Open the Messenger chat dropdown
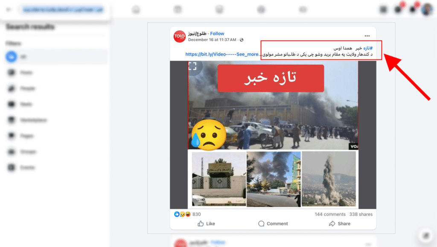Viewport: 437px width, 247px height. [x=398, y=10]
